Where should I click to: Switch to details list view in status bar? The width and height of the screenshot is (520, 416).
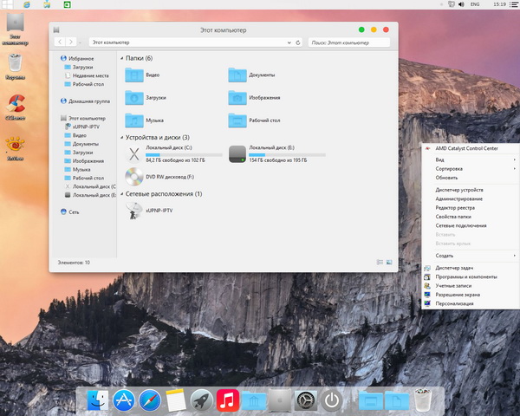coord(380,262)
